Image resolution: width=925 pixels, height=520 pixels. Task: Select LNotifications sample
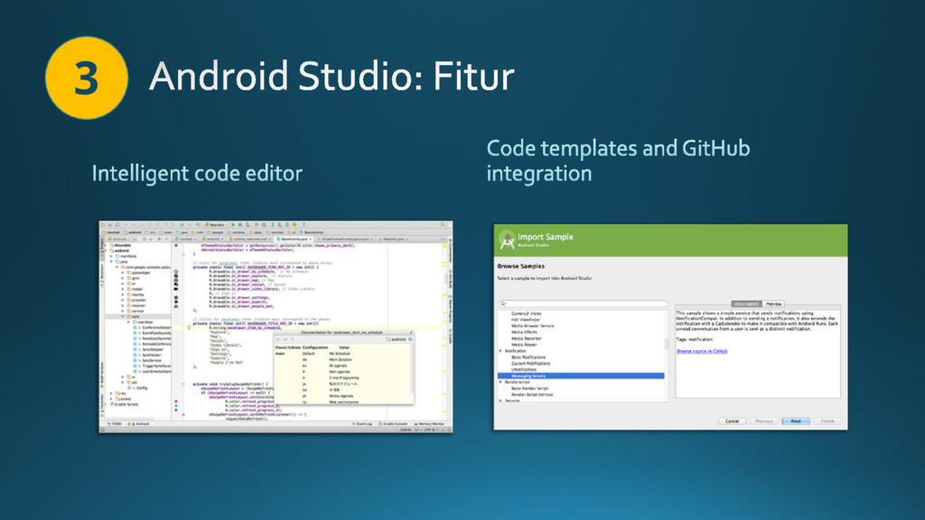[x=523, y=369]
